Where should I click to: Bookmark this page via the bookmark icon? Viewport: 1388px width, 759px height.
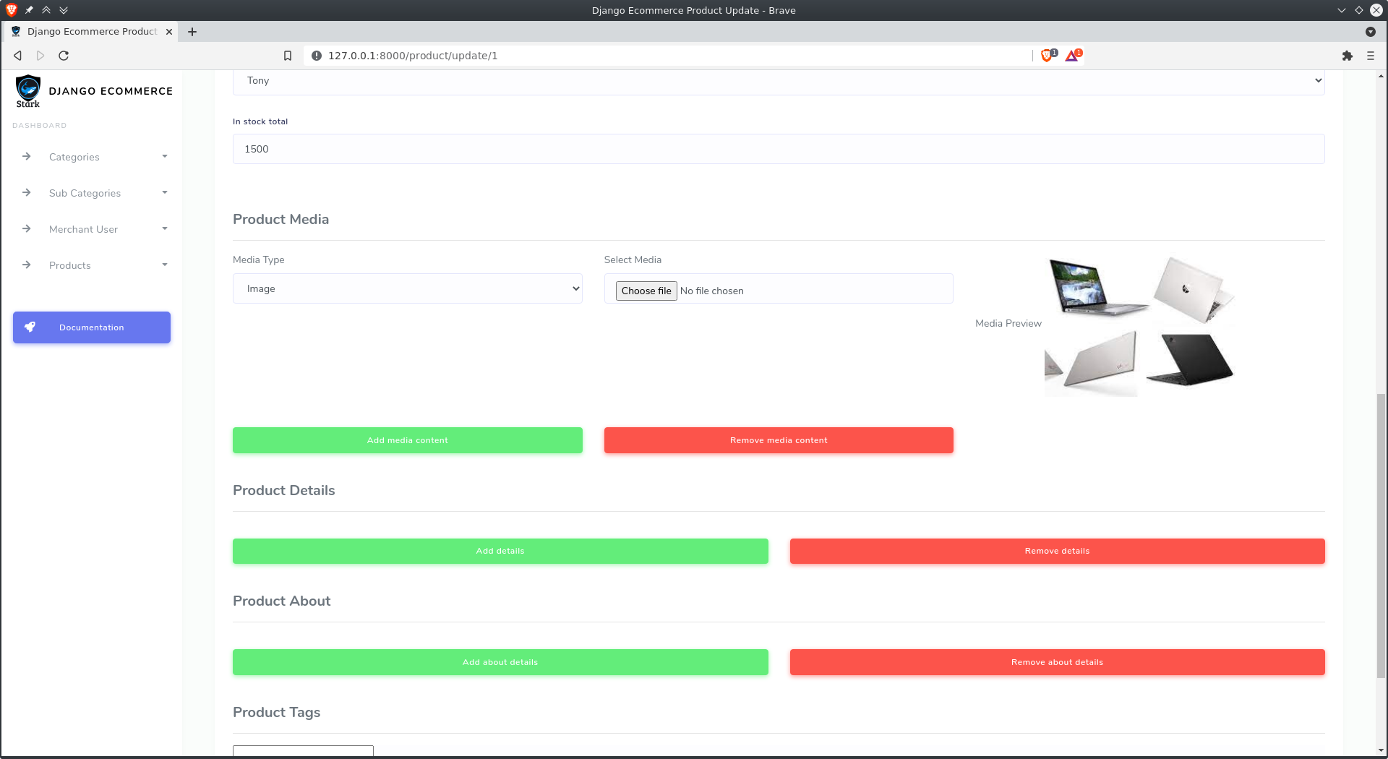[x=288, y=55]
